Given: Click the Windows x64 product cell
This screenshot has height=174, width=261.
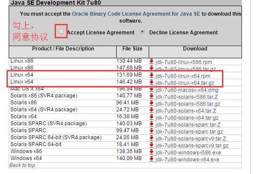Looking at the screenshot, I should pyautogui.click(x=26, y=158).
